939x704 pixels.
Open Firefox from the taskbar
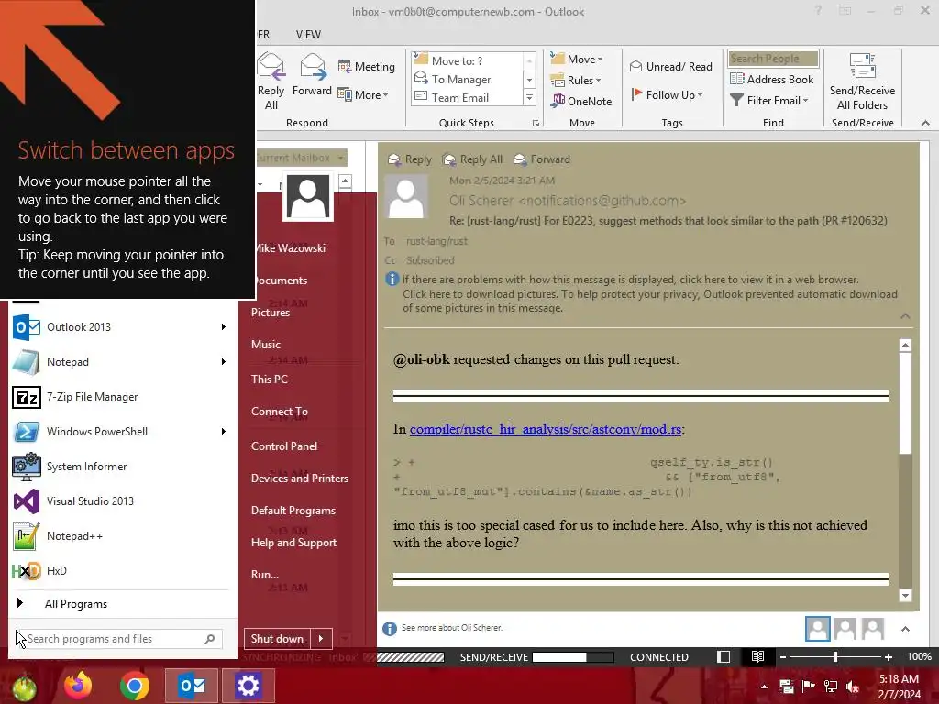[78, 686]
